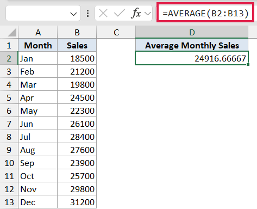Select the Feb cell
257x209 pixels.
pos(38,71)
